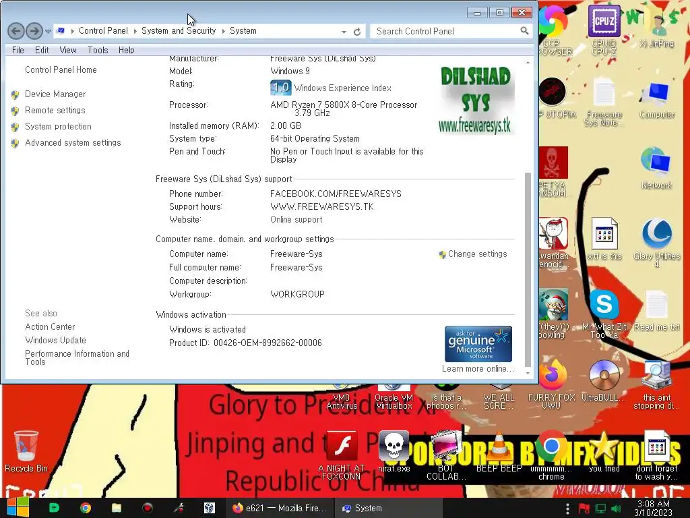Click Change settings for computer name

(x=478, y=254)
